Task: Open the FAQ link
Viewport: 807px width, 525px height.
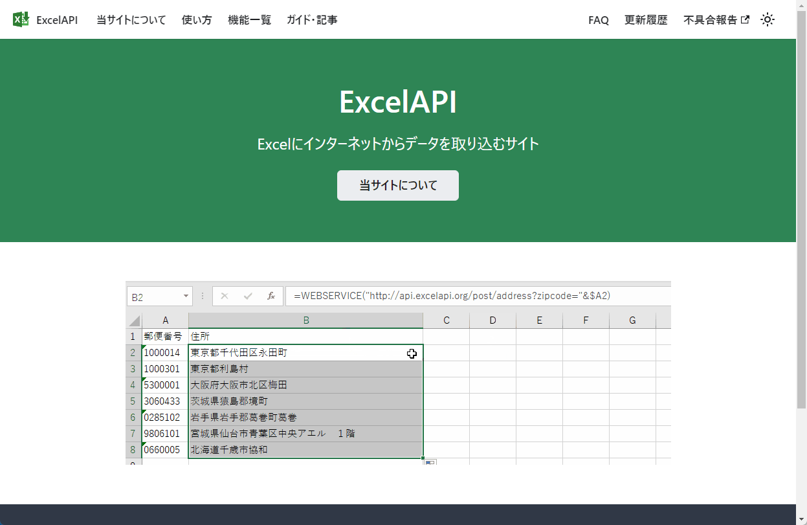Action: (598, 20)
